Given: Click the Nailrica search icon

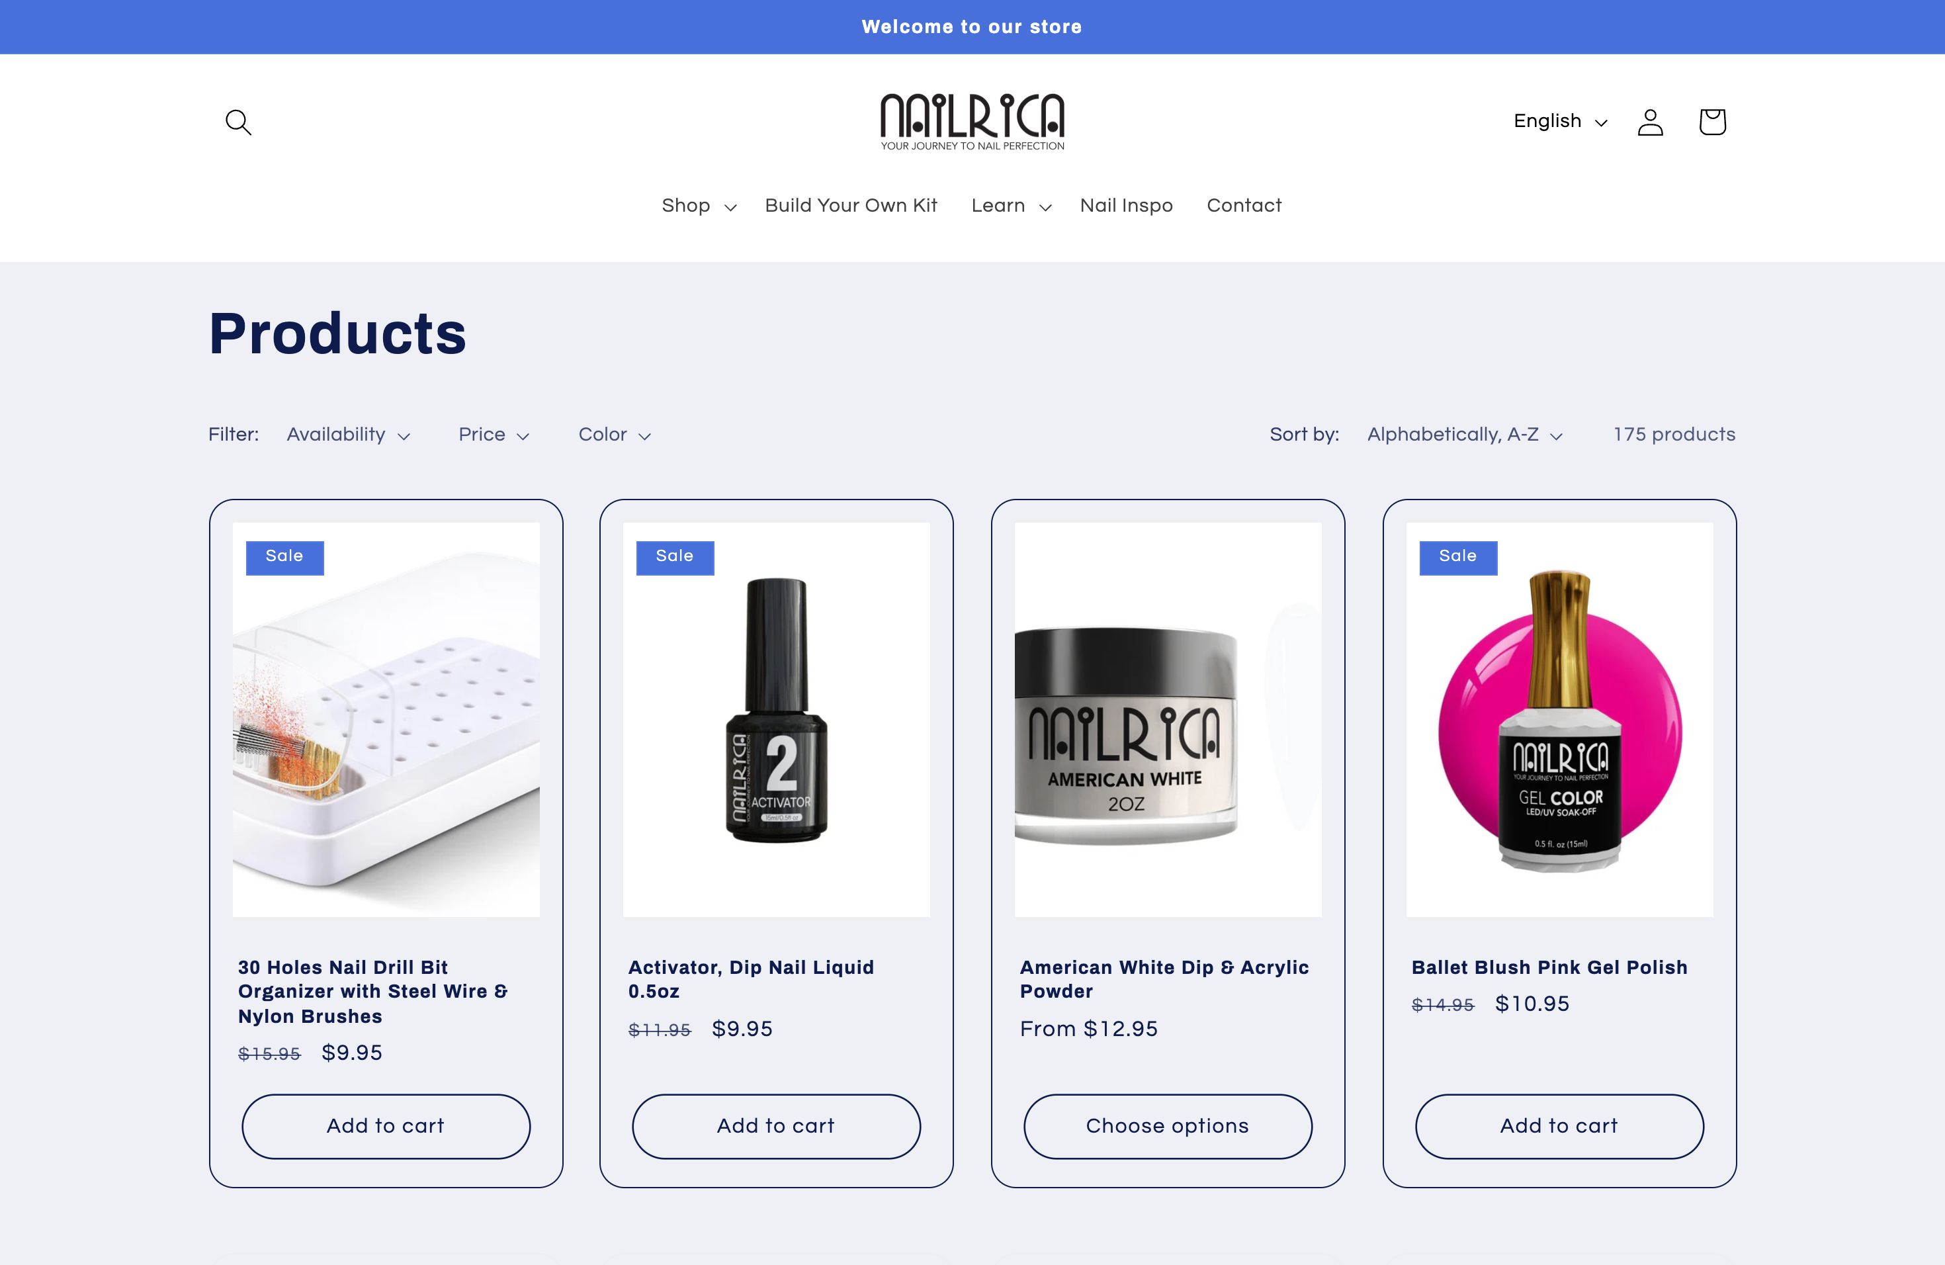Looking at the screenshot, I should click(x=237, y=120).
